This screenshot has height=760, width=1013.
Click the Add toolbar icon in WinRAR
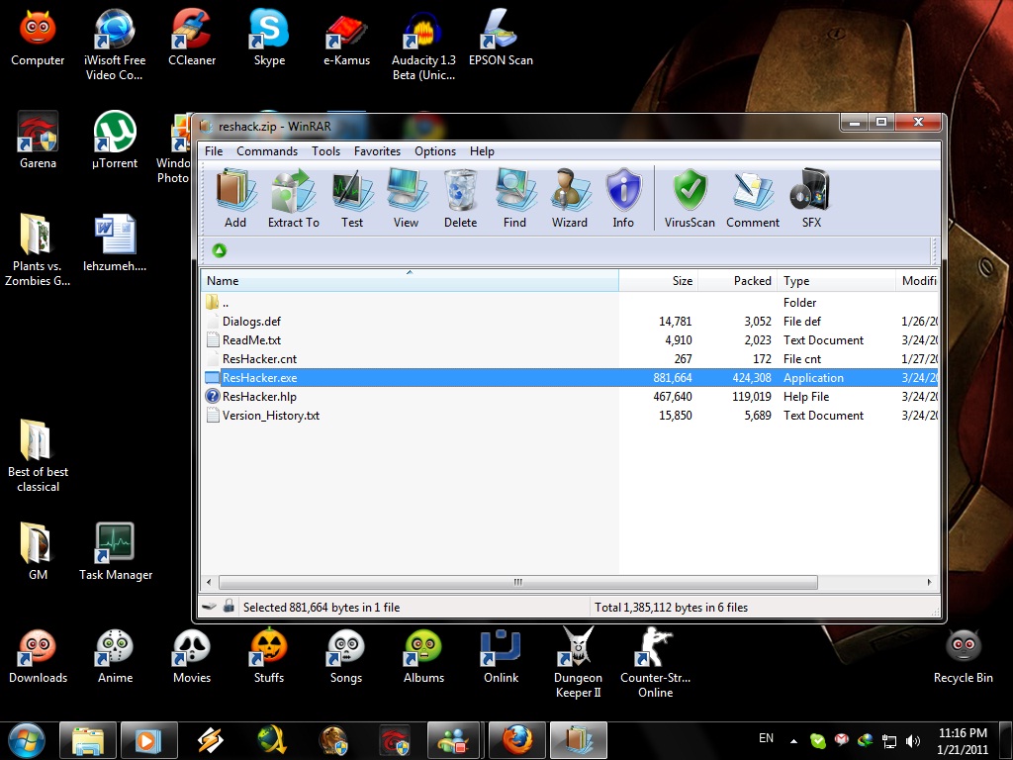tap(235, 199)
